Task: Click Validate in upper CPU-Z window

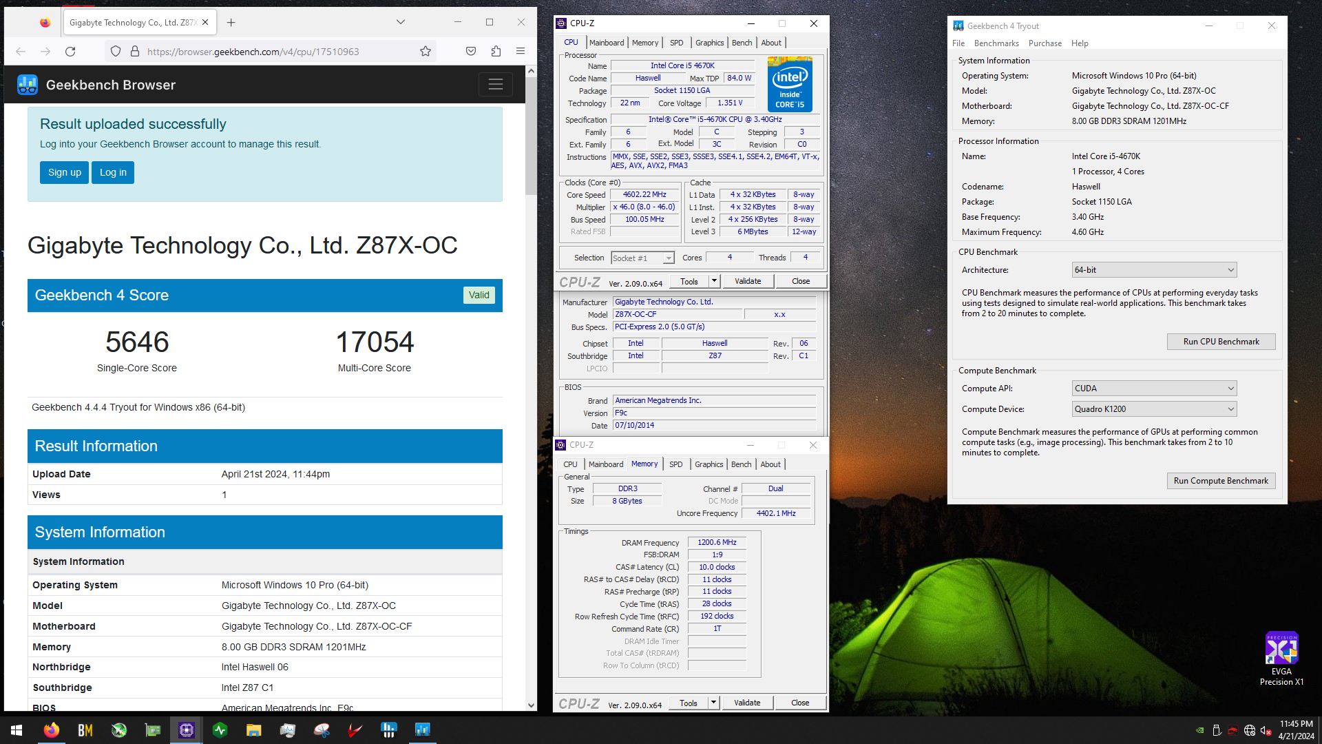Action: click(748, 281)
